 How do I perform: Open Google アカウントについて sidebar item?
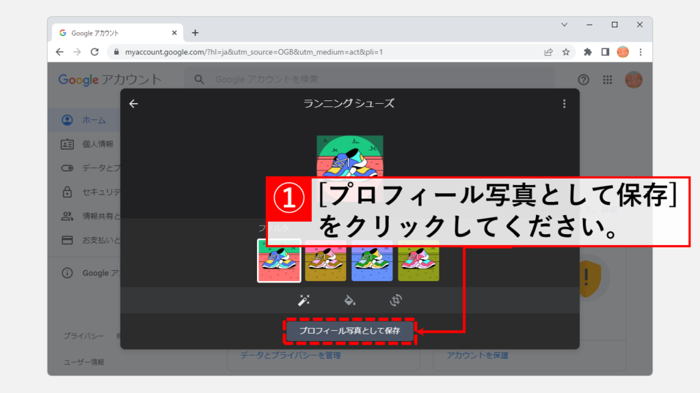tap(84, 273)
